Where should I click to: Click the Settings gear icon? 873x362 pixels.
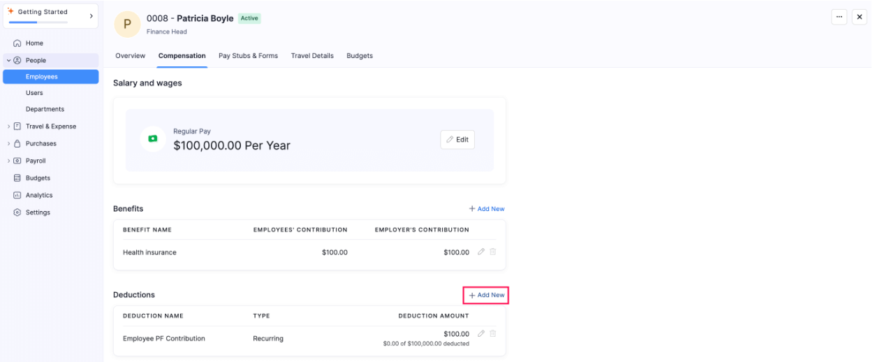point(17,212)
